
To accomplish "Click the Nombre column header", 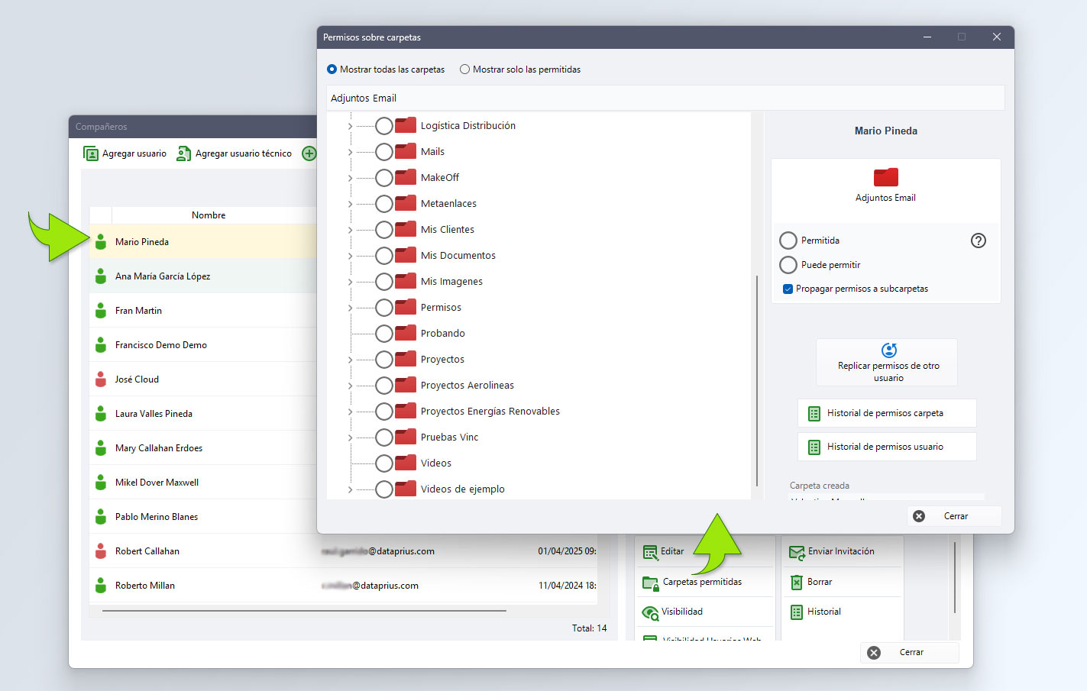I will pyautogui.click(x=209, y=215).
